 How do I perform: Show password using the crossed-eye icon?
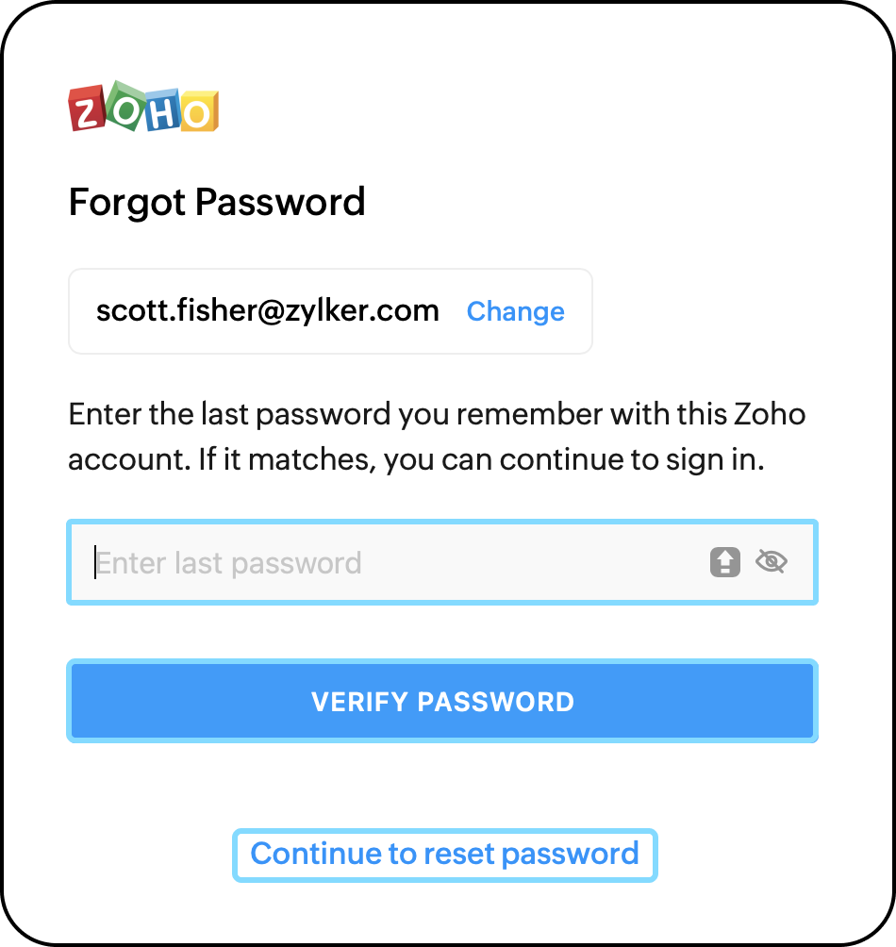(772, 563)
